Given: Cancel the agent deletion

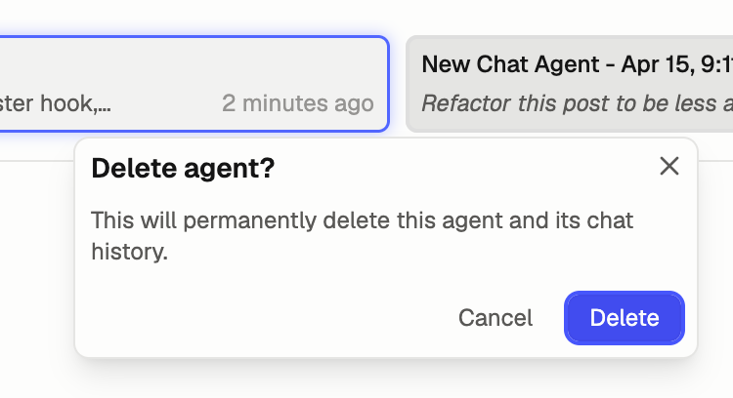Looking at the screenshot, I should tap(496, 318).
